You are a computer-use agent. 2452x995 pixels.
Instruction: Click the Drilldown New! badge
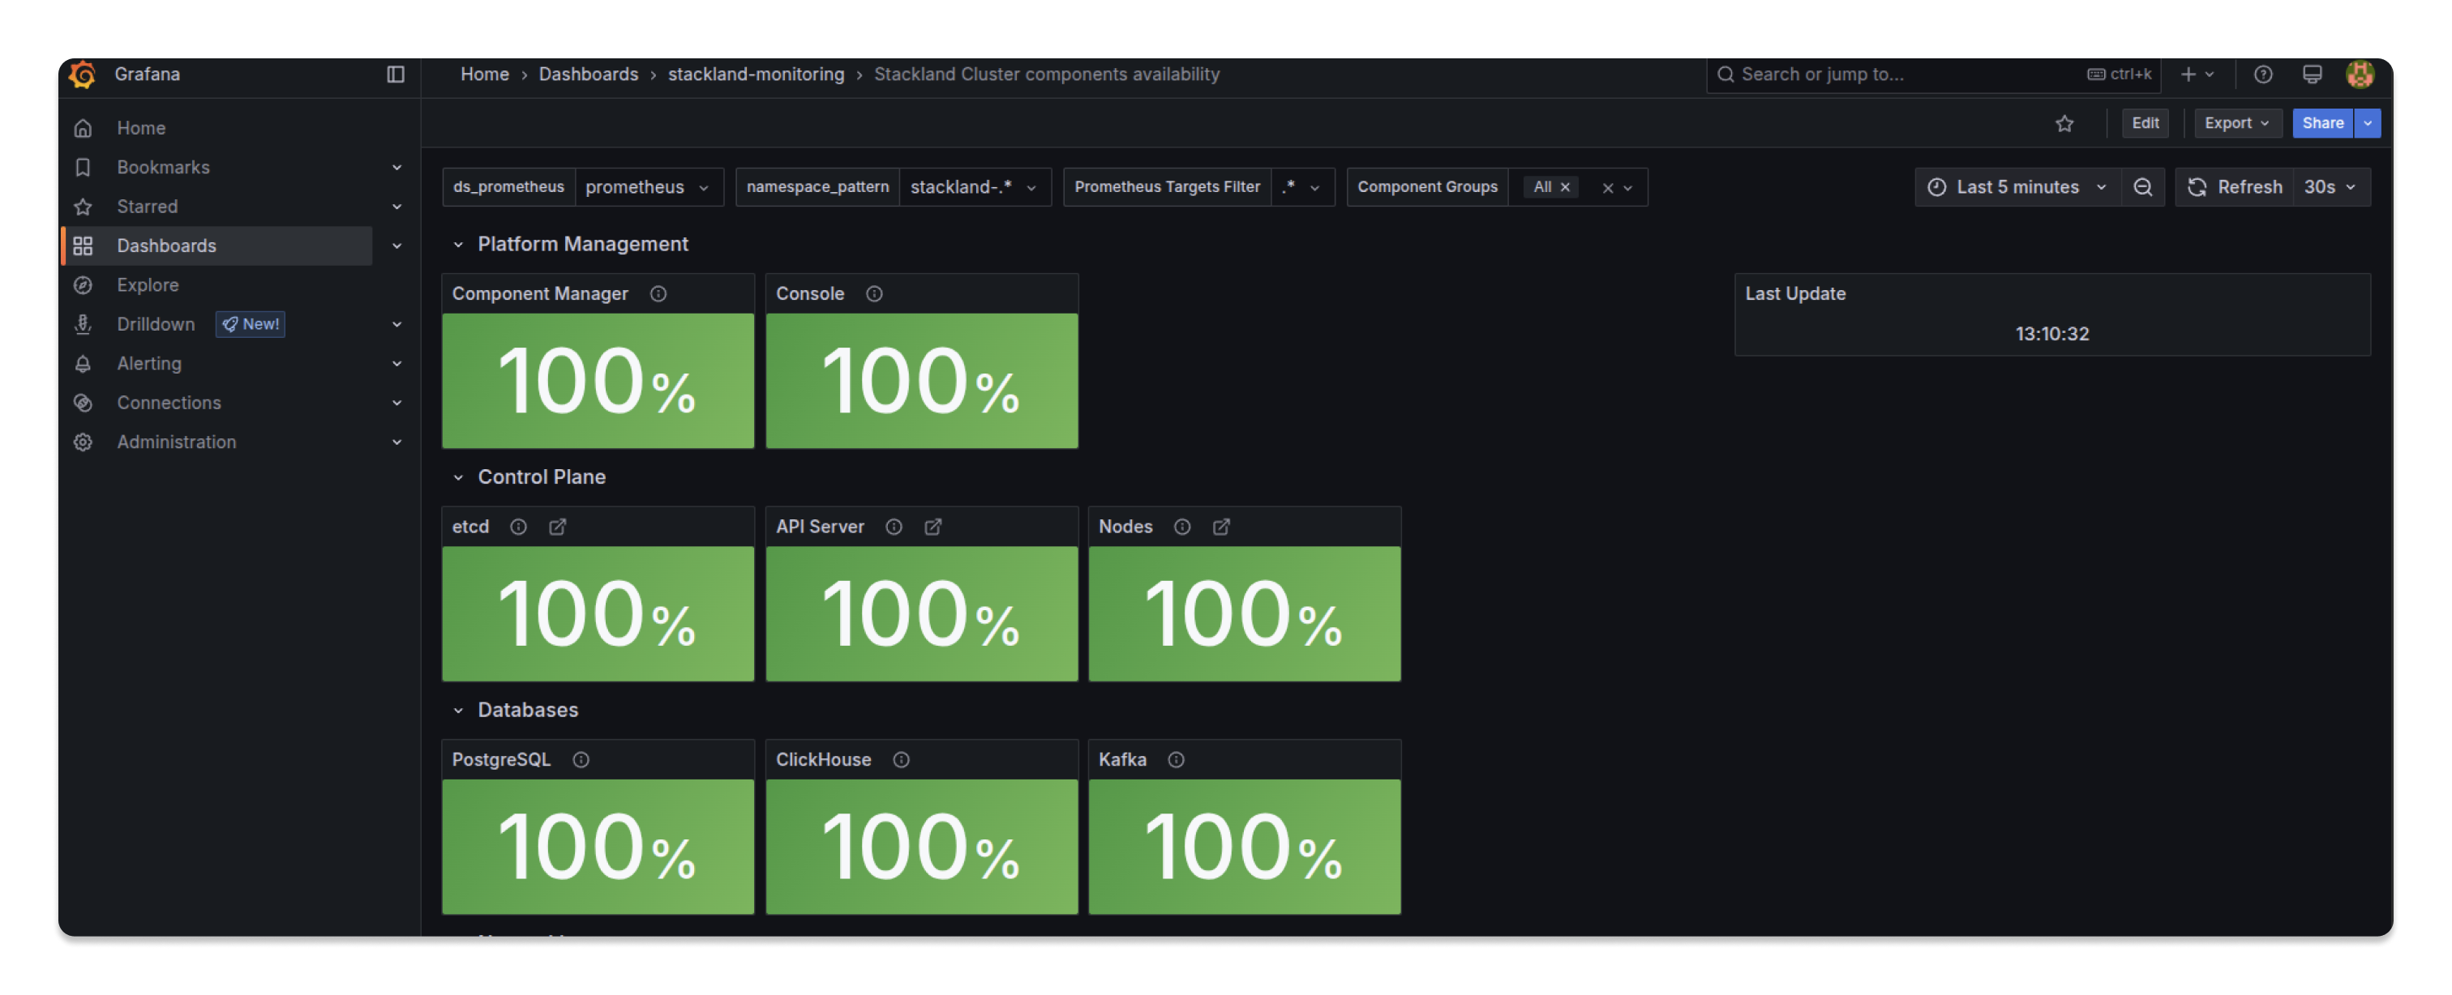pos(251,324)
